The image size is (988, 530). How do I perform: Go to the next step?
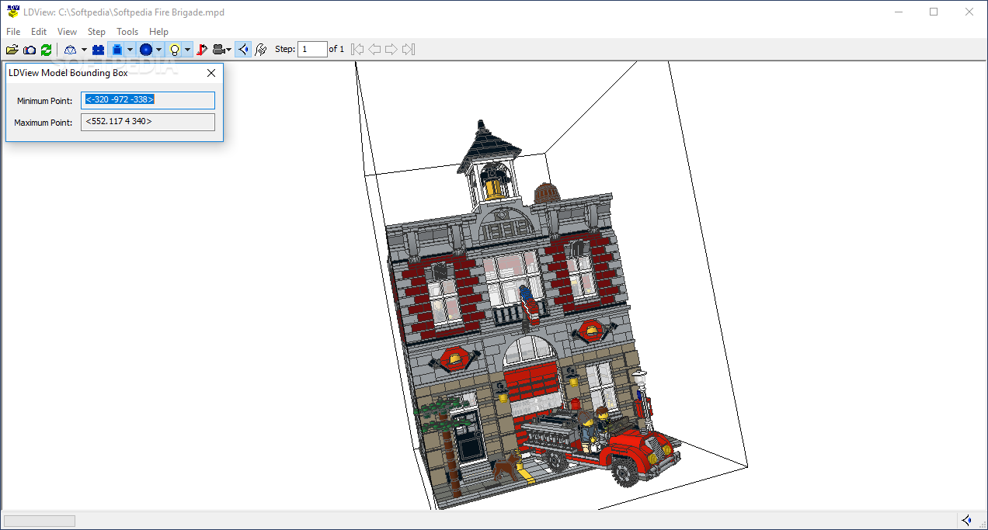tap(391, 50)
